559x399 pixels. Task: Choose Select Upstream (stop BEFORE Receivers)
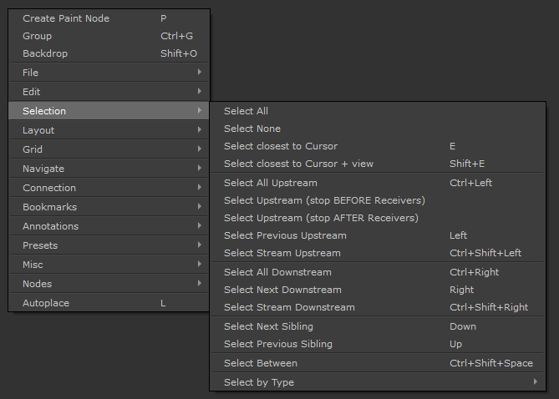click(x=324, y=200)
